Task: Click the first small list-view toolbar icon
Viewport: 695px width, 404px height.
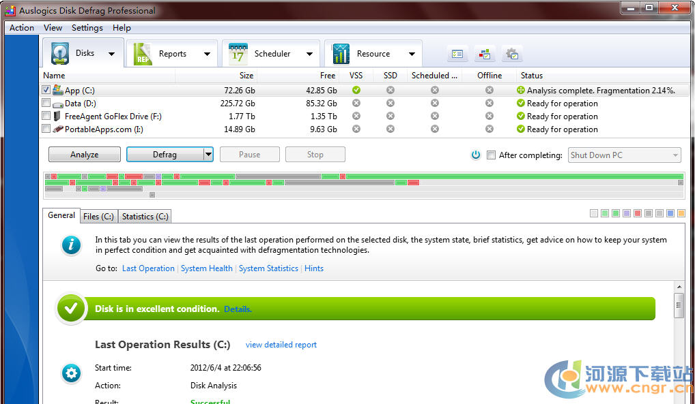Action: pyautogui.click(x=457, y=54)
